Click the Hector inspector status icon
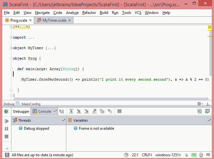The height and width of the screenshot is (159, 214). [x=201, y=155]
